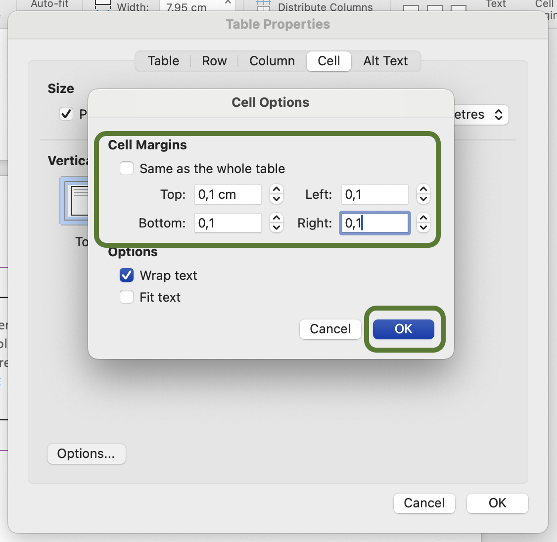Adjust the Bottom margin stepper arrows
Image resolution: width=557 pixels, height=542 pixels.
[x=277, y=223]
